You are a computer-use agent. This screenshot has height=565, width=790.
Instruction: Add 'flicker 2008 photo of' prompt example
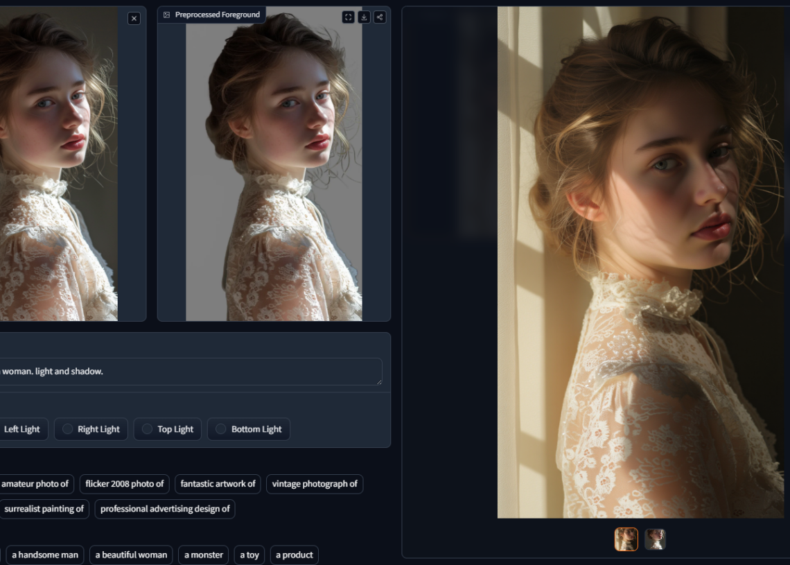click(x=125, y=484)
